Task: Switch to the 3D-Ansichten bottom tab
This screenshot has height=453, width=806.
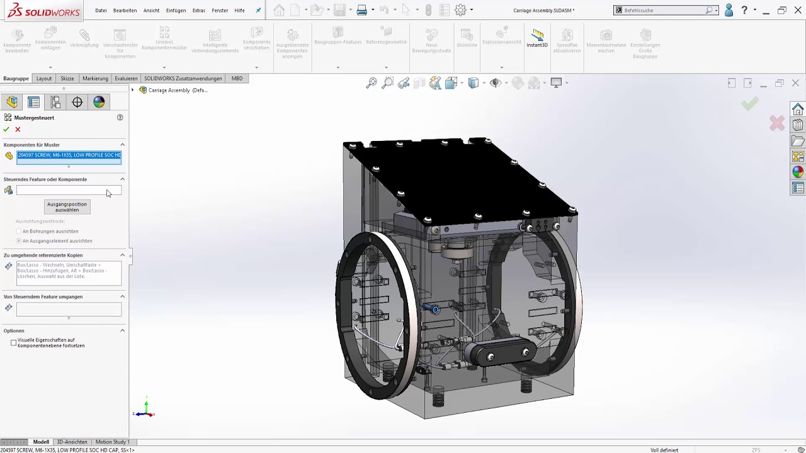Action: (72, 442)
